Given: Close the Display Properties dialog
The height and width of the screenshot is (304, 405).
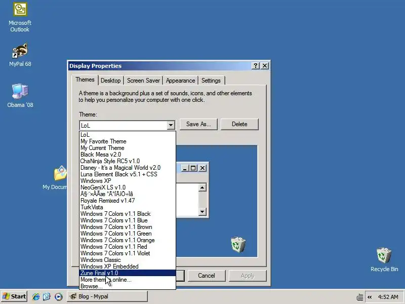Looking at the screenshot, I should pos(265,66).
